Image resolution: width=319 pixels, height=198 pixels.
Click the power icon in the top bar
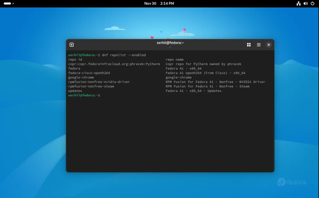pyautogui.click(x=312, y=3)
